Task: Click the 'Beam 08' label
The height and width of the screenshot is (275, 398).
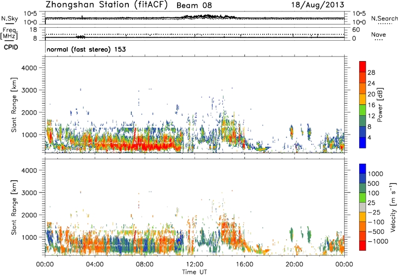Action: 194,5
